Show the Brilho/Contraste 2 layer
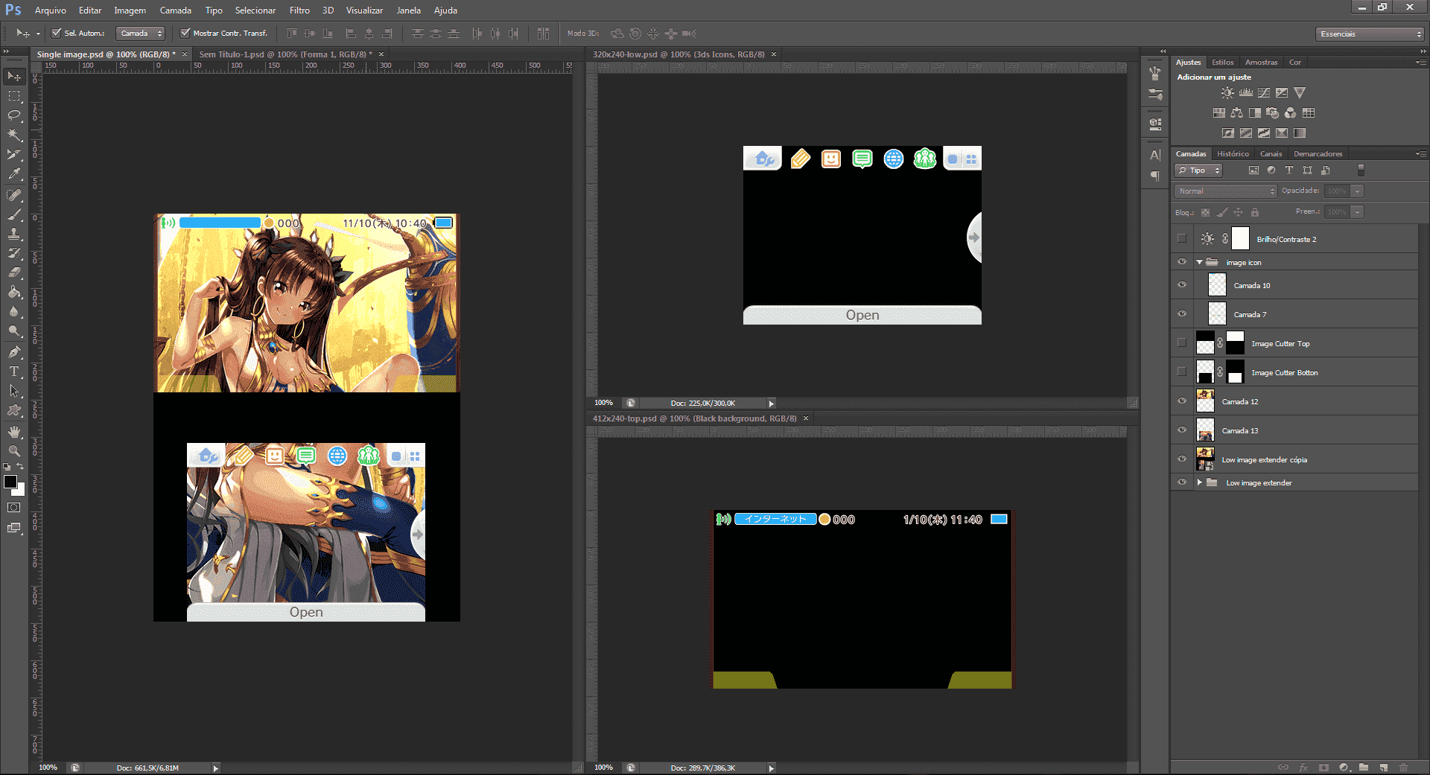 [1182, 239]
